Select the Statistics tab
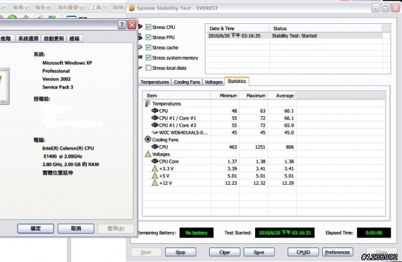This screenshot has width=402, height=262. pos(236,81)
